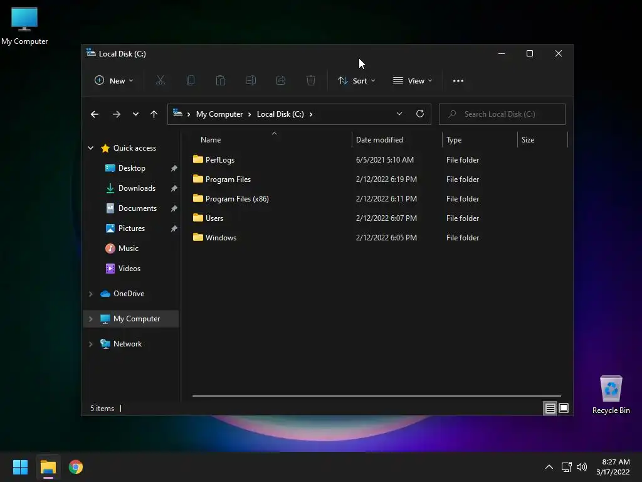Viewport: 642px width, 482px height.
Task: Sort by the Date modified column header
Action: click(x=396, y=140)
